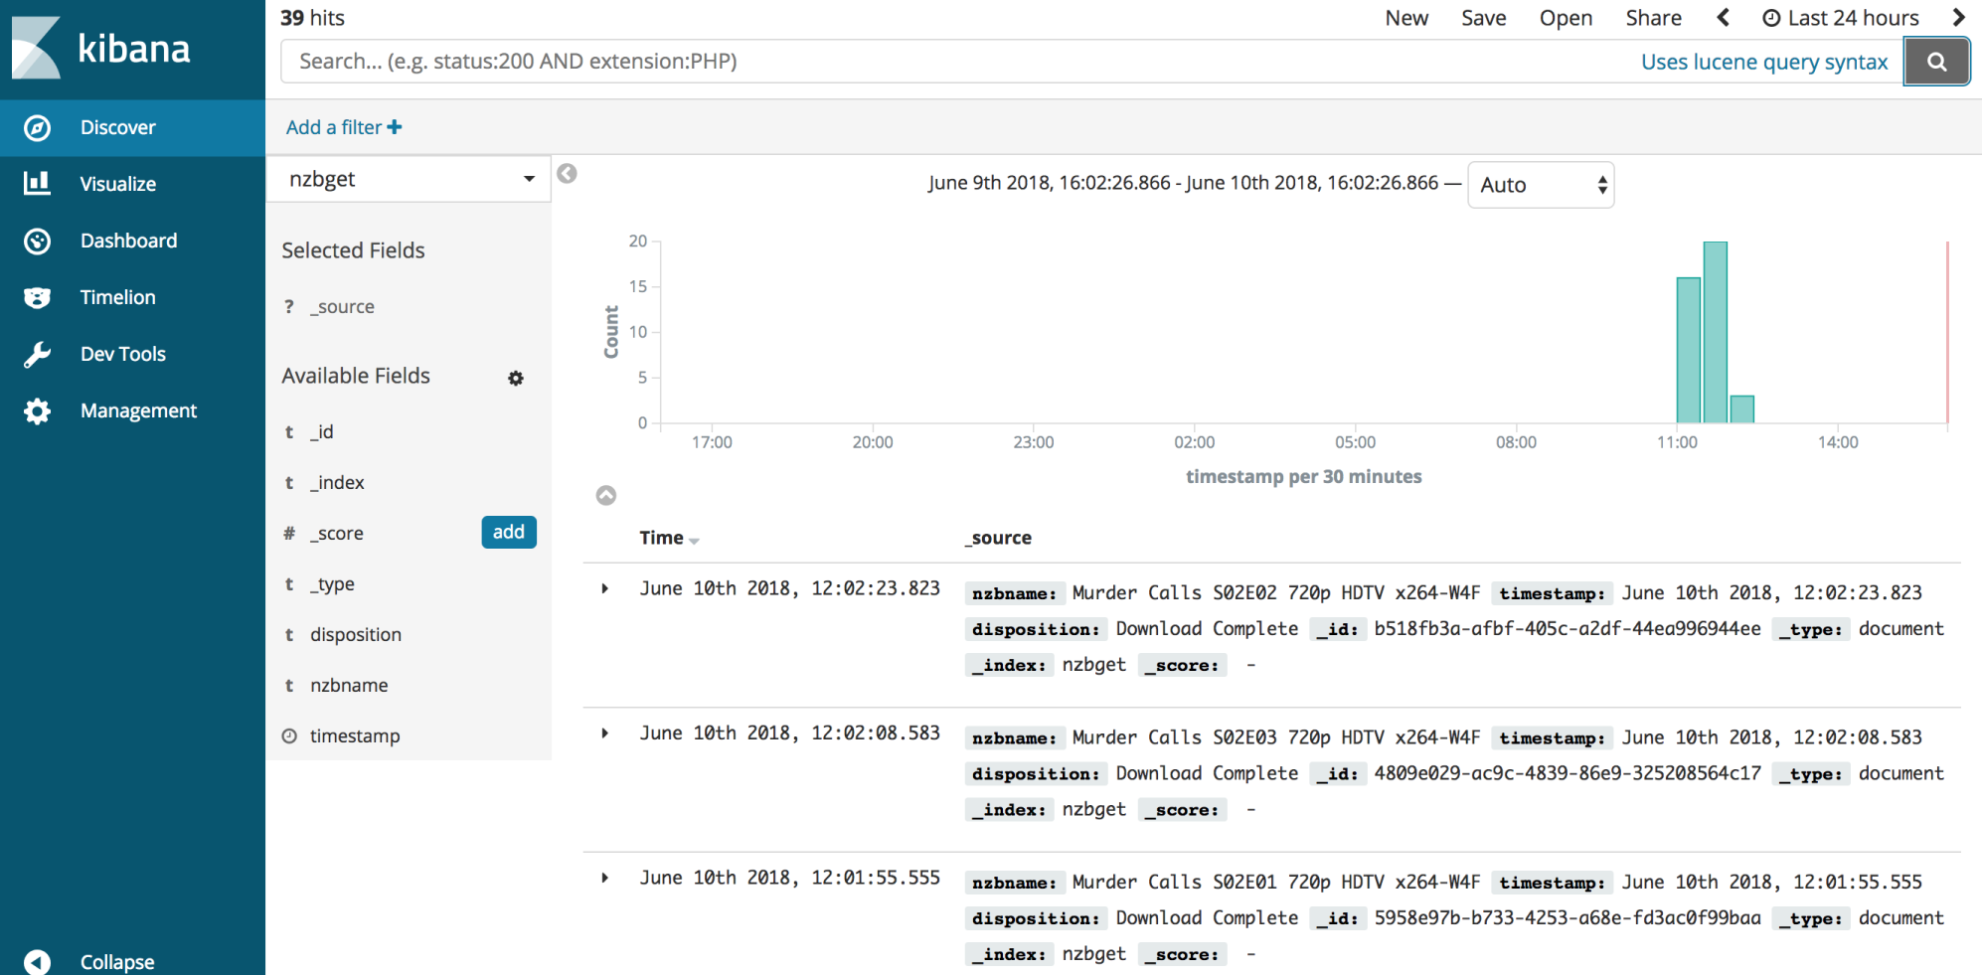Open the Dev Tools wrench icon
Image resolution: width=1982 pixels, height=975 pixels.
click(x=37, y=354)
